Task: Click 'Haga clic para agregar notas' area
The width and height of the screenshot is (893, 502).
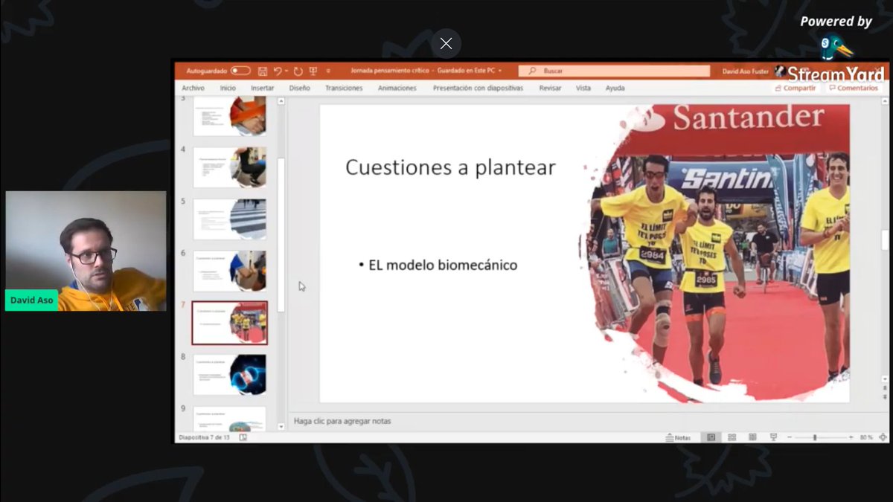Action: [342, 421]
